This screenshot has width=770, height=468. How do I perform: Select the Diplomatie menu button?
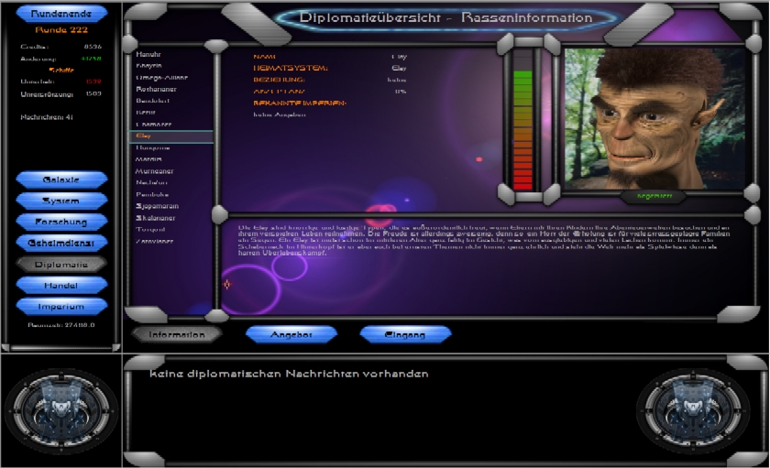(61, 264)
